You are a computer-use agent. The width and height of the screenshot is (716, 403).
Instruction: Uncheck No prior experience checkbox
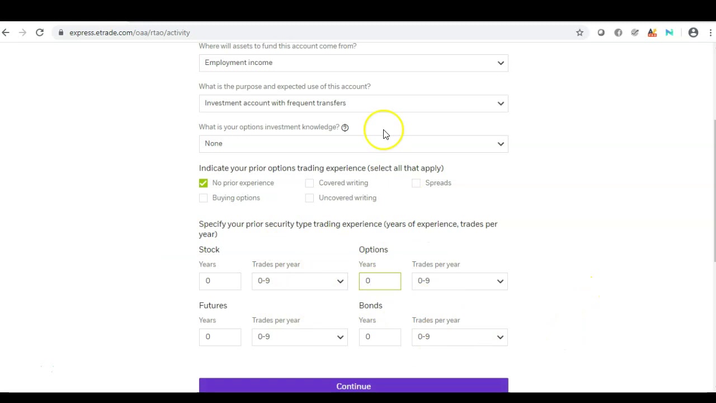click(203, 183)
